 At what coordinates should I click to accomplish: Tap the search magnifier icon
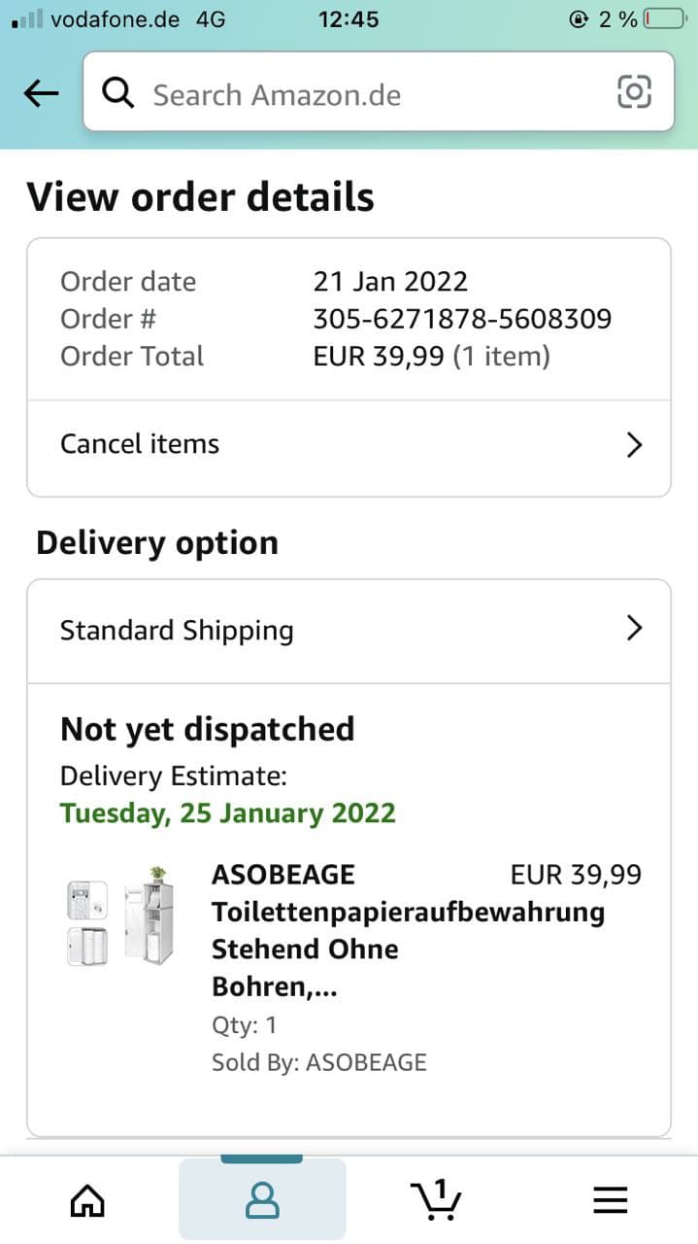(118, 93)
